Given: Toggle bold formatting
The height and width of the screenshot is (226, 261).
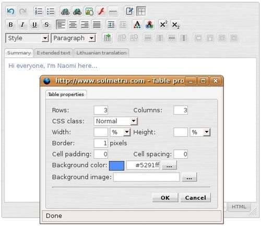Looking at the screenshot, I should pyautogui.click(x=10, y=25).
